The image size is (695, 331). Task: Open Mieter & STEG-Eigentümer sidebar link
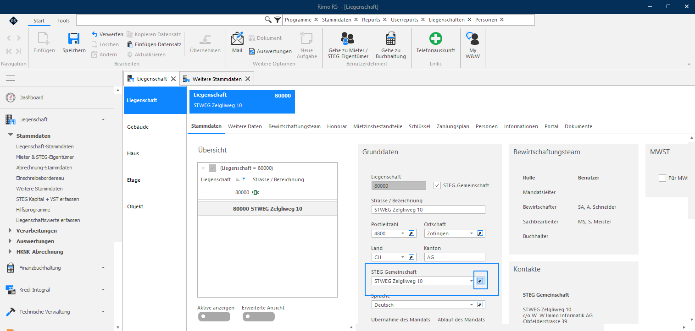(45, 157)
